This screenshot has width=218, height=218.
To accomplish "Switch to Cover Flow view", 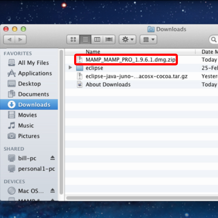I will click(x=109, y=39).
